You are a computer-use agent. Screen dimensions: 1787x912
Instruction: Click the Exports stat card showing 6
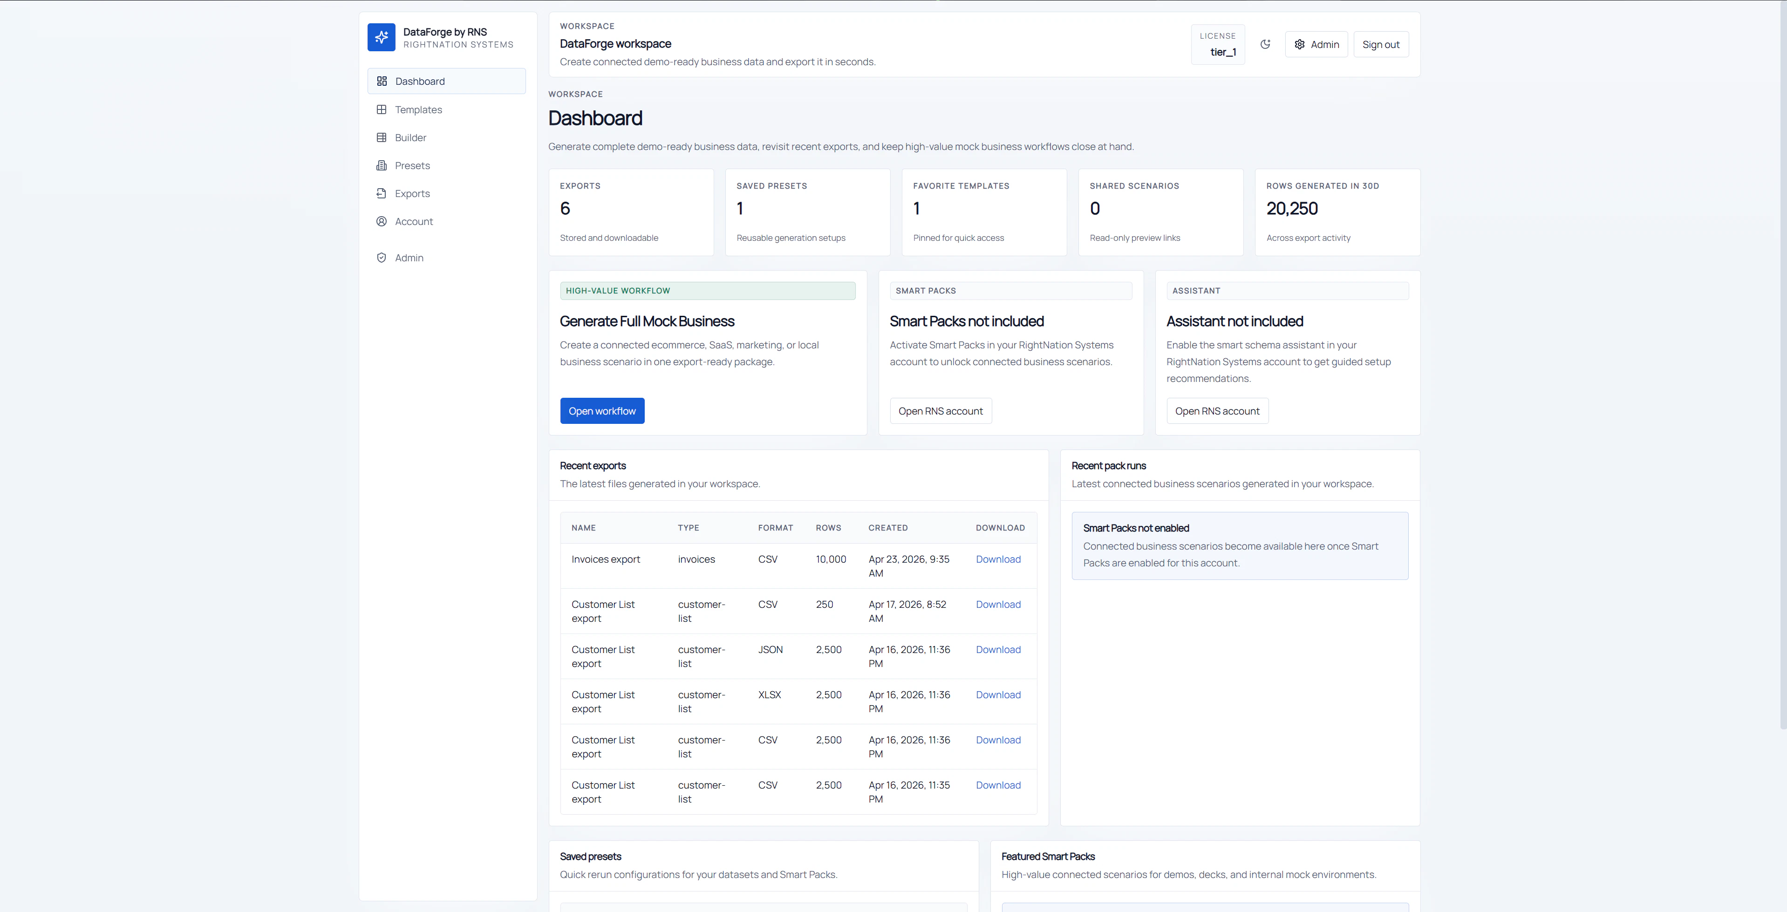click(631, 212)
